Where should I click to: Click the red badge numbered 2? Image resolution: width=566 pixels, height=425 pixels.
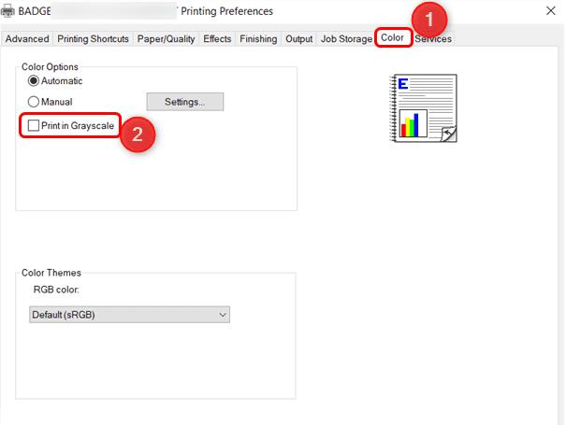[x=137, y=134]
